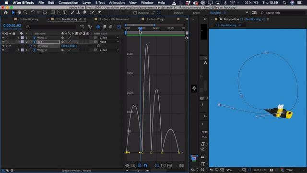Open composition mini-flowchart icon

pyautogui.click(x=82, y=27)
